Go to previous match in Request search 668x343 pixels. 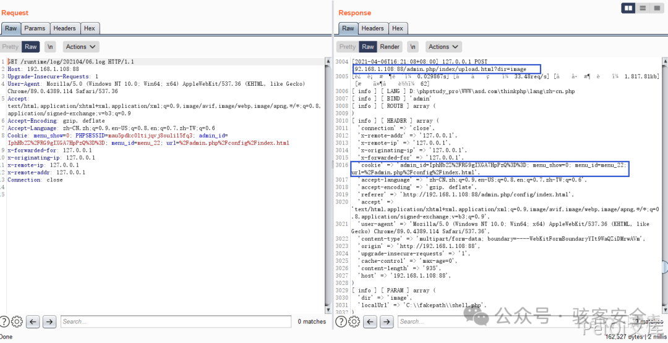(33, 322)
